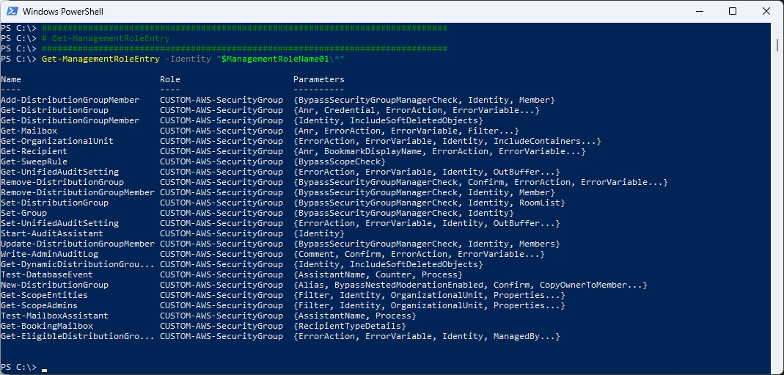Click New-DistributionGroup entry name
The height and width of the screenshot is (375, 784).
tap(54, 285)
